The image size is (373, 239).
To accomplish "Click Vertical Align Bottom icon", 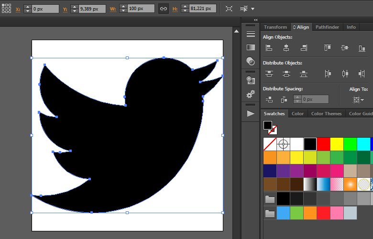I will 362,48.
